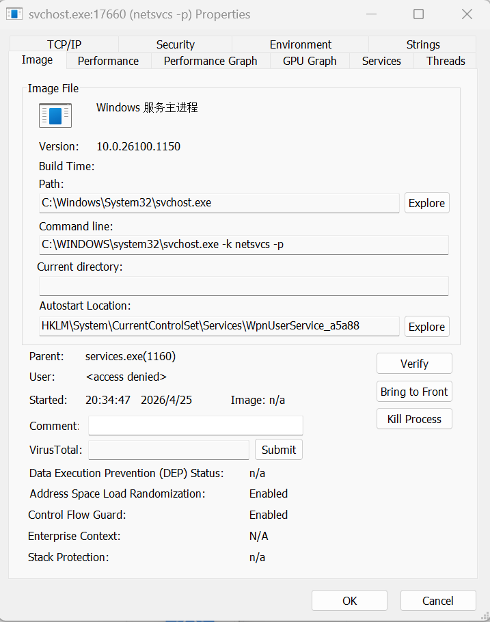490x622 pixels.
Task: Maximize the Properties window
Action: (418, 14)
